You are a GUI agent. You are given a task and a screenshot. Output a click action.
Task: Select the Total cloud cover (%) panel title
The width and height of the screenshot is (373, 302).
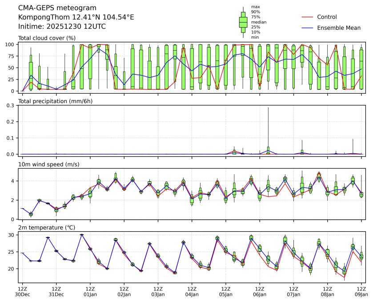47,38
